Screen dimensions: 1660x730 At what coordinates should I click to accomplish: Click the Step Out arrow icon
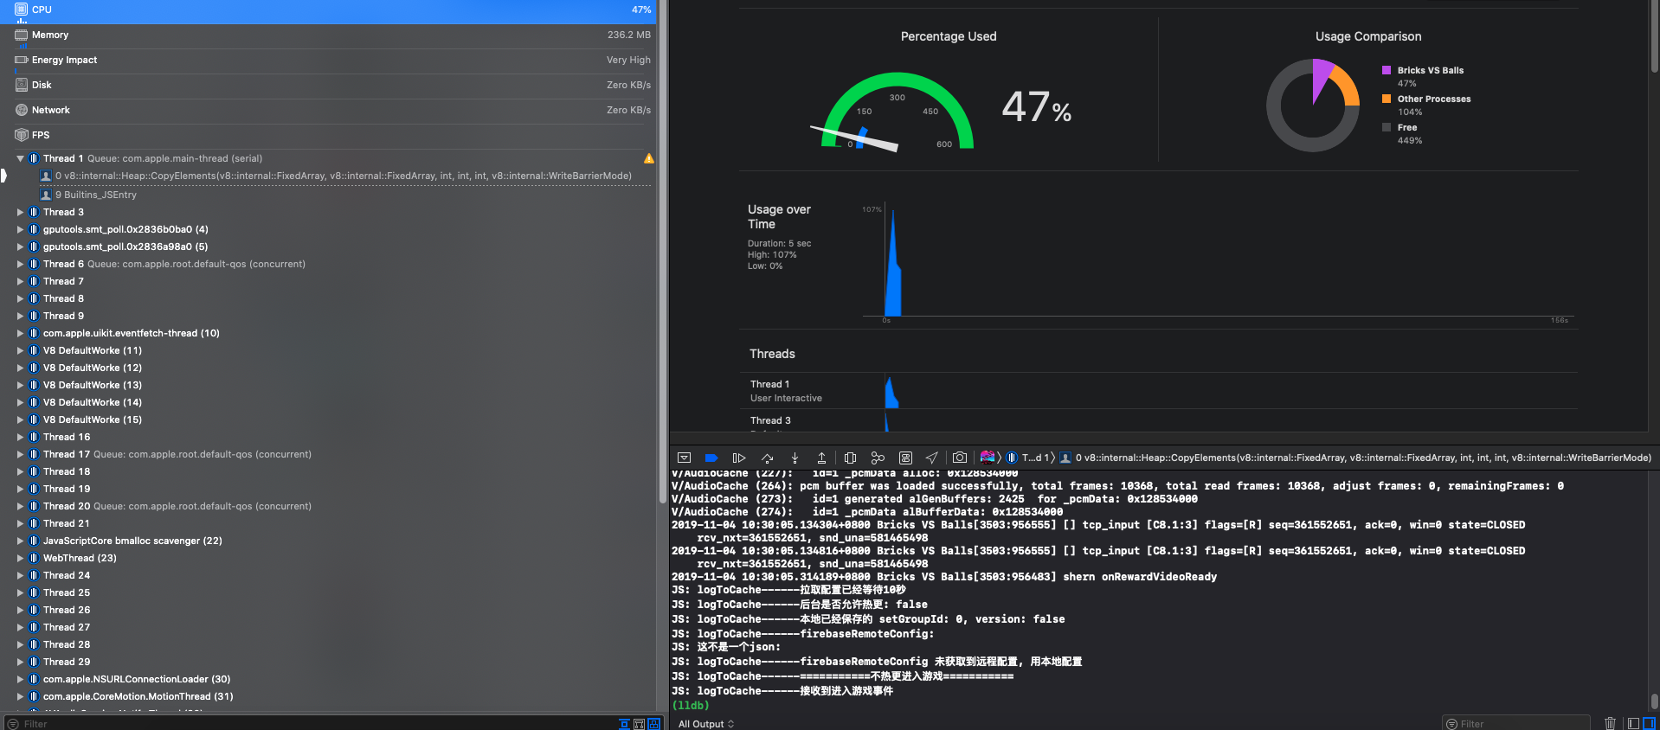pyautogui.click(x=821, y=458)
